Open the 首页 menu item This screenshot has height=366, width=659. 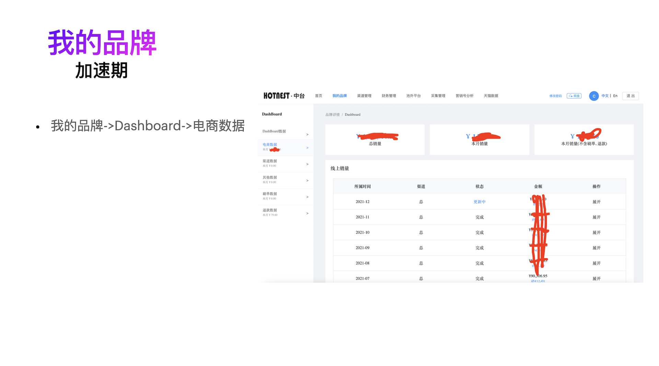(319, 96)
